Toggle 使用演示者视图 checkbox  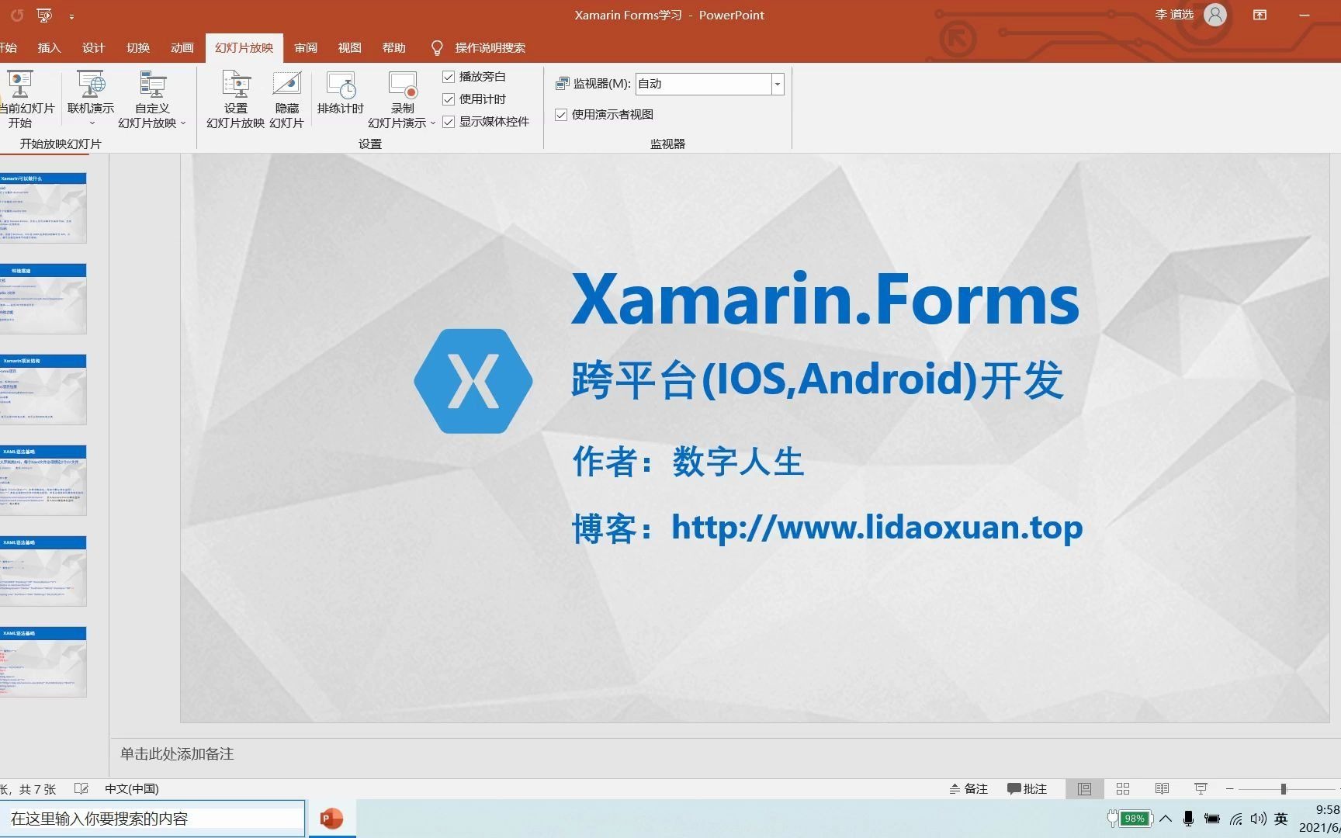point(561,115)
